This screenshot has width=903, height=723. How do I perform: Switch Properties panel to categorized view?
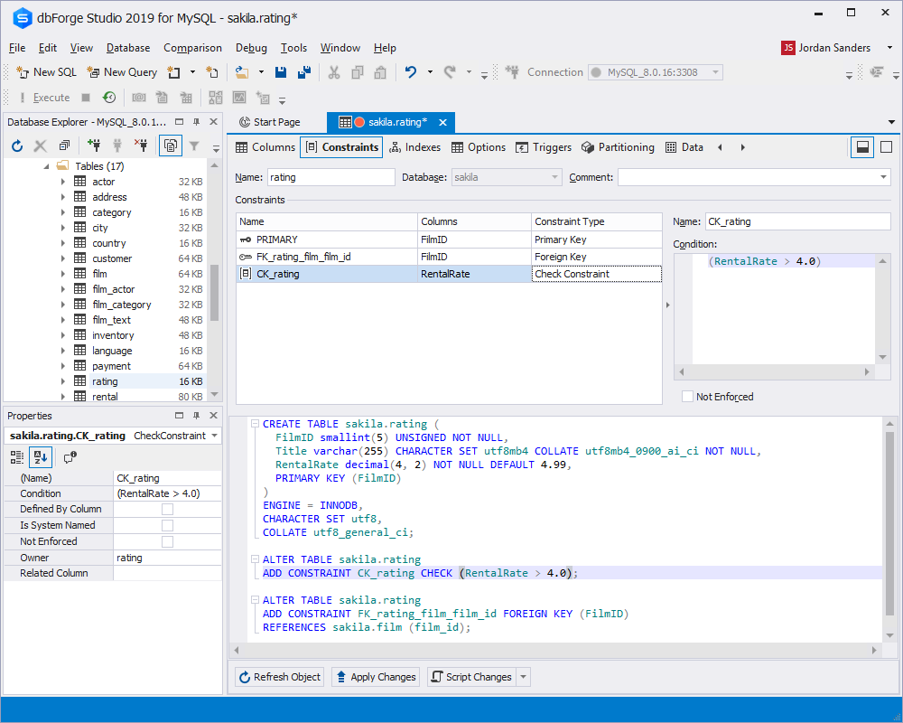click(x=17, y=457)
